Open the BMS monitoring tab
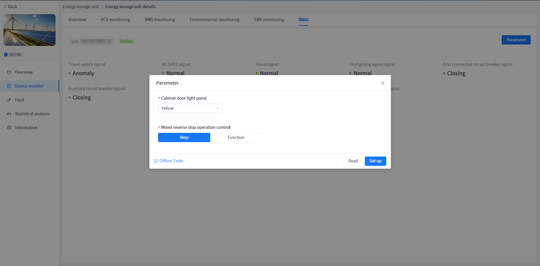Viewport: 540px width, 266px height. 160,20
